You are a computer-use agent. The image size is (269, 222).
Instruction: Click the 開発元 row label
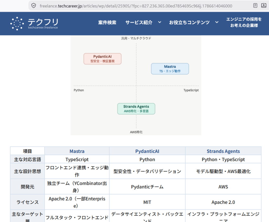(27, 187)
